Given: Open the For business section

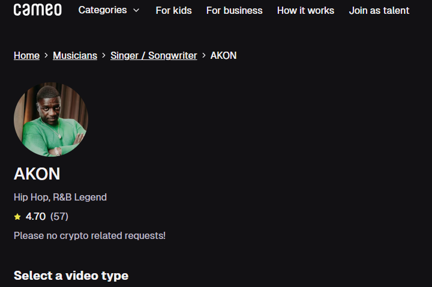Looking at the screenshot, I should (x=234, y=10).
